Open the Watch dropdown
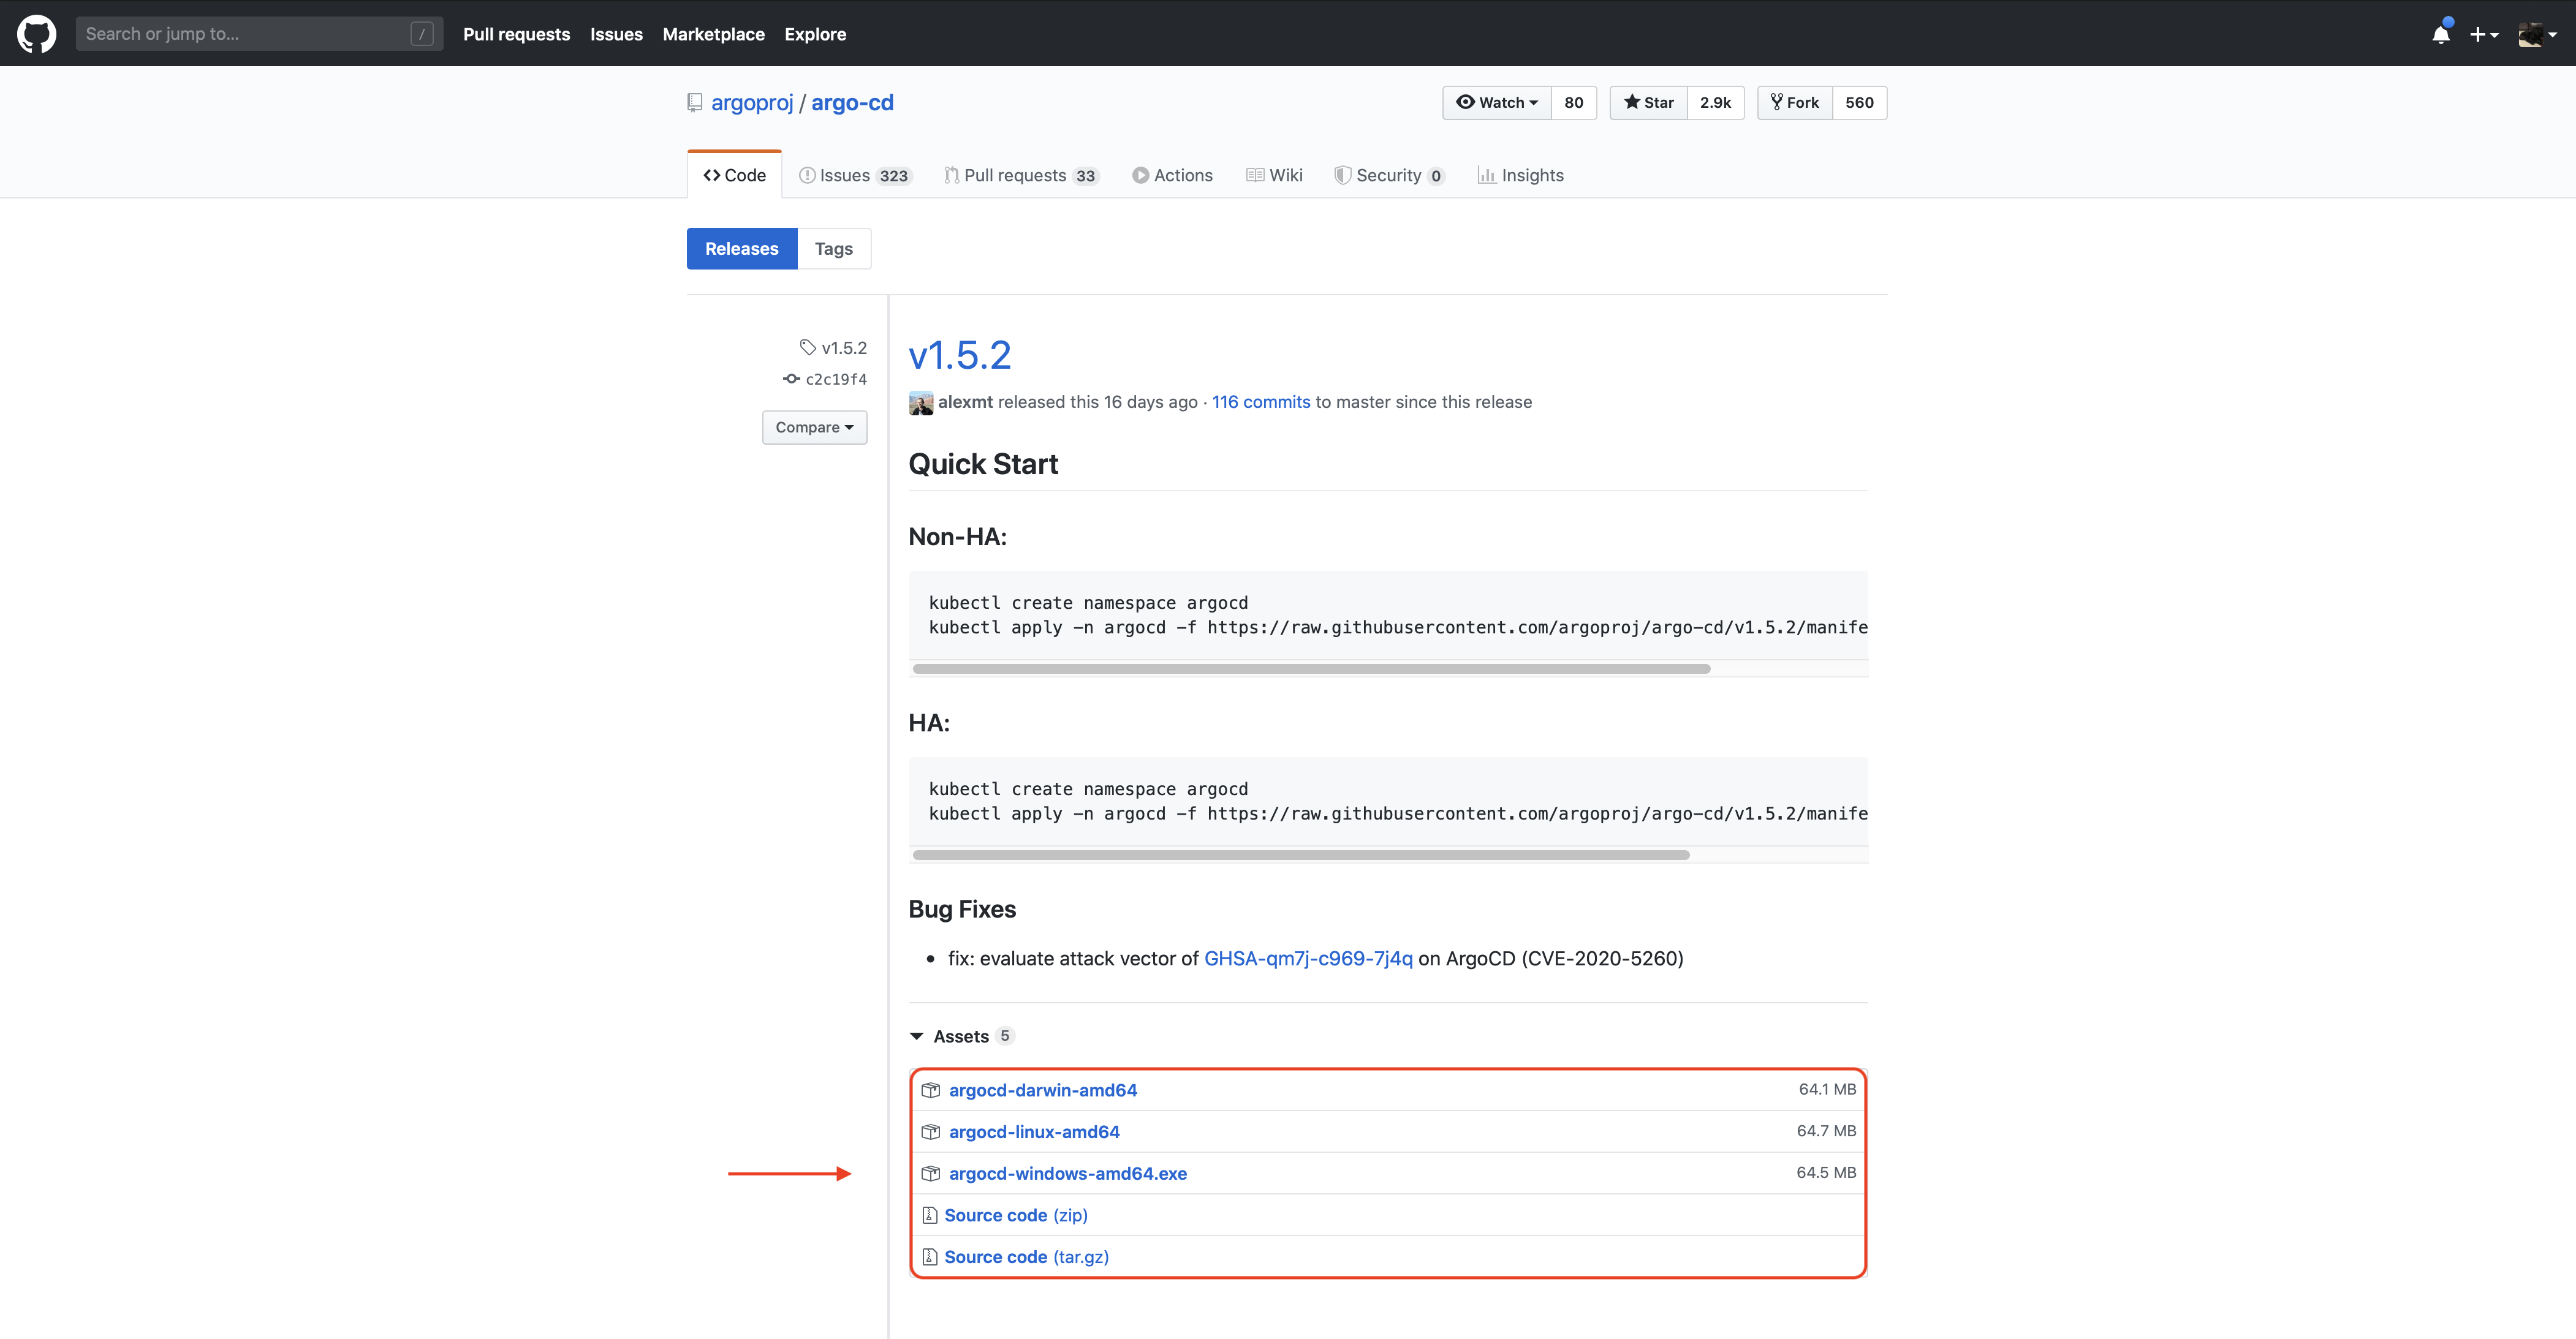Viewport: 2576px width, 1339px height. coord(1497,102)
